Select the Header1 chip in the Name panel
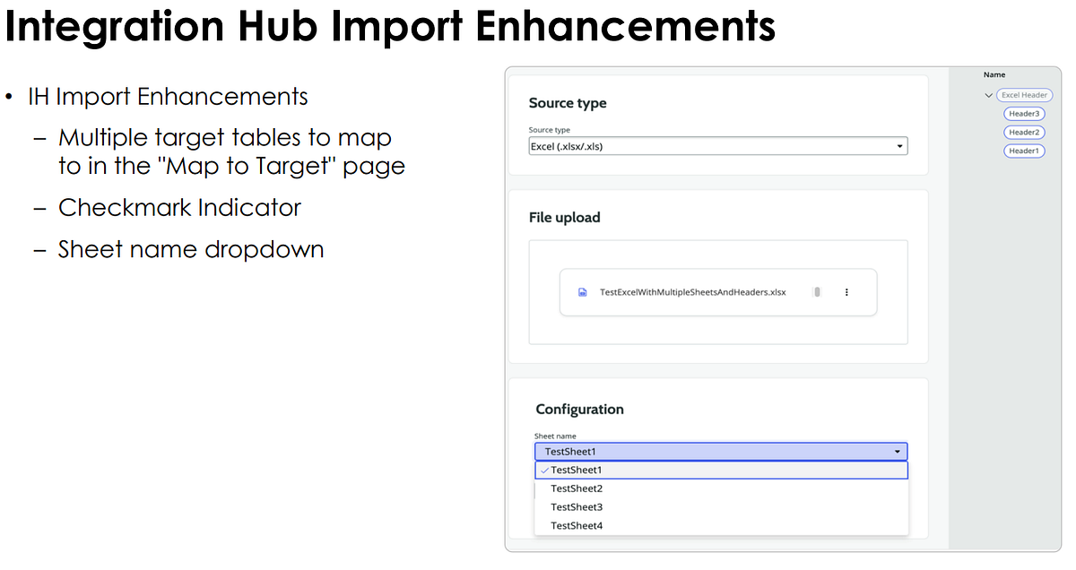Image resolution: width=1076 pixels, height=570 pixels. 1024,151
